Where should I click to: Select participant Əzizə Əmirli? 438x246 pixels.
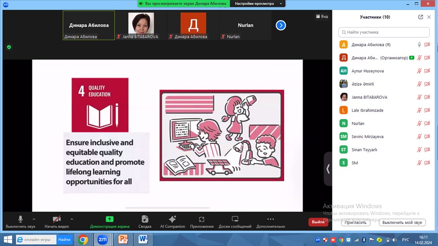384,84
